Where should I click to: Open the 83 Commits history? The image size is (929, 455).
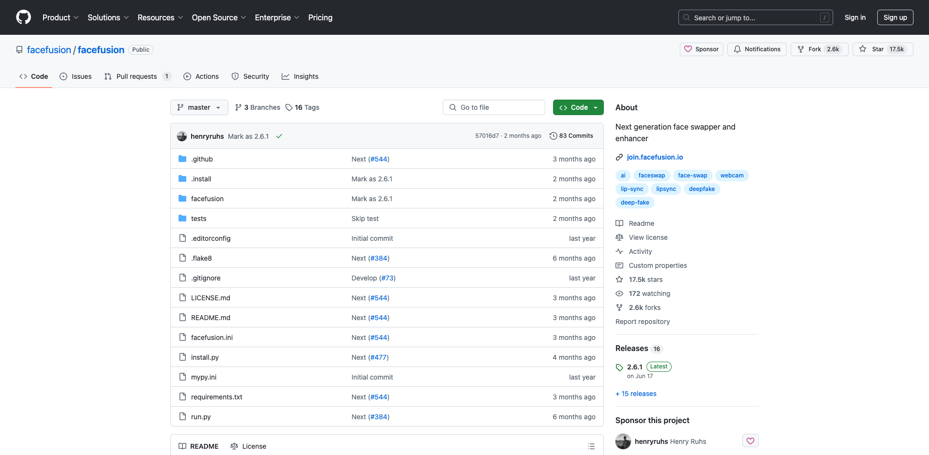coord(571,136)
